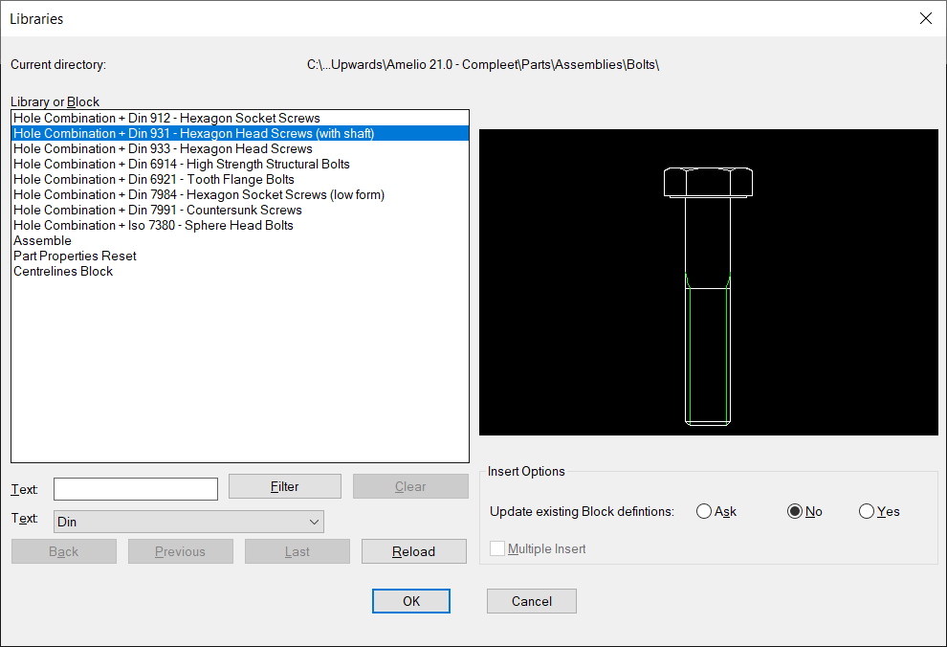Click the bolt preview image

tap(709, 282)
